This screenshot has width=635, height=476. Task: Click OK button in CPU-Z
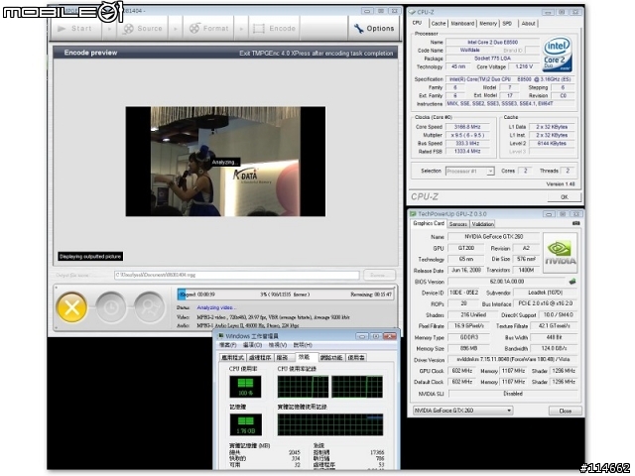(x=565, y=196)
